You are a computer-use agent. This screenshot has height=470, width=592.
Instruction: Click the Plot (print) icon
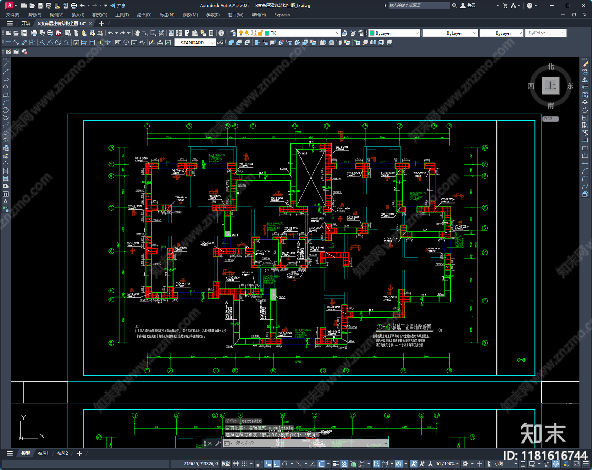[34, 33]
